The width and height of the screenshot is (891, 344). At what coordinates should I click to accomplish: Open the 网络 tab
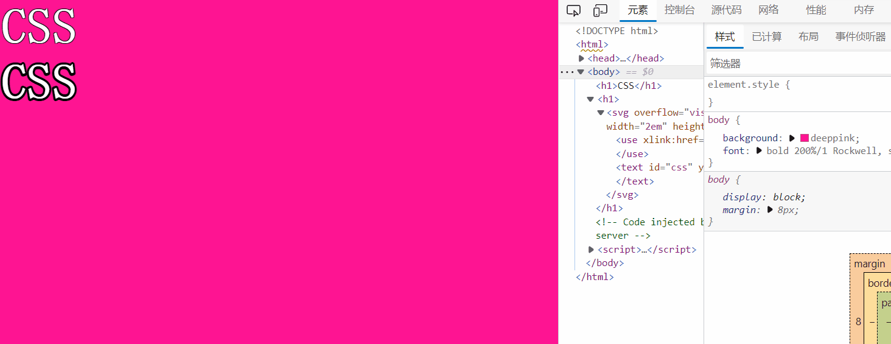(x=769, y=10)
